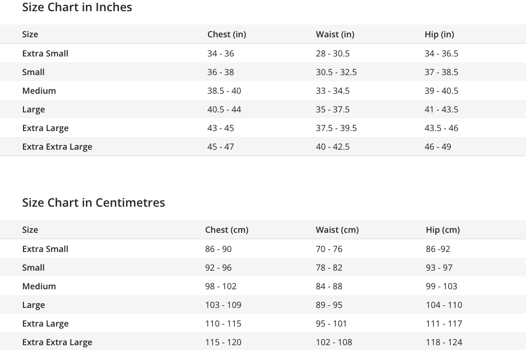This screenshot has height=350, width=526.
Task: Click the Large chest value 103 - 109
Action: click(x=224, y=305)
